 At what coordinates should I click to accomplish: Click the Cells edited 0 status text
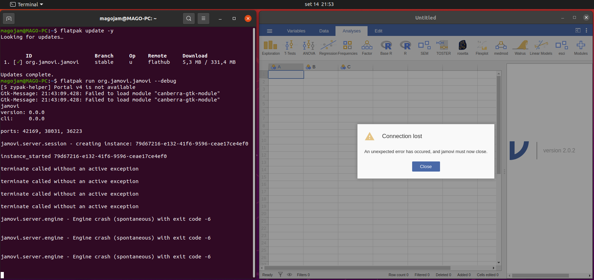click(x=488, y=275)
